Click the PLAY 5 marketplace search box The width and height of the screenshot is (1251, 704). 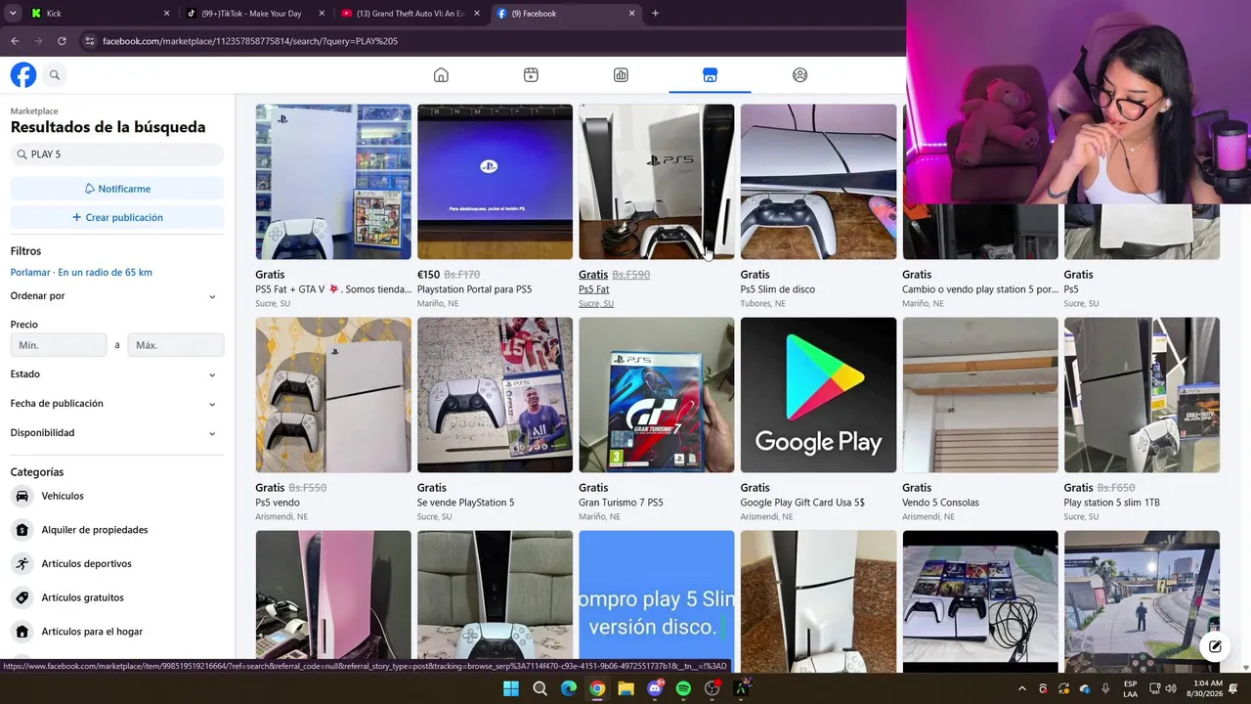point(117,154)
